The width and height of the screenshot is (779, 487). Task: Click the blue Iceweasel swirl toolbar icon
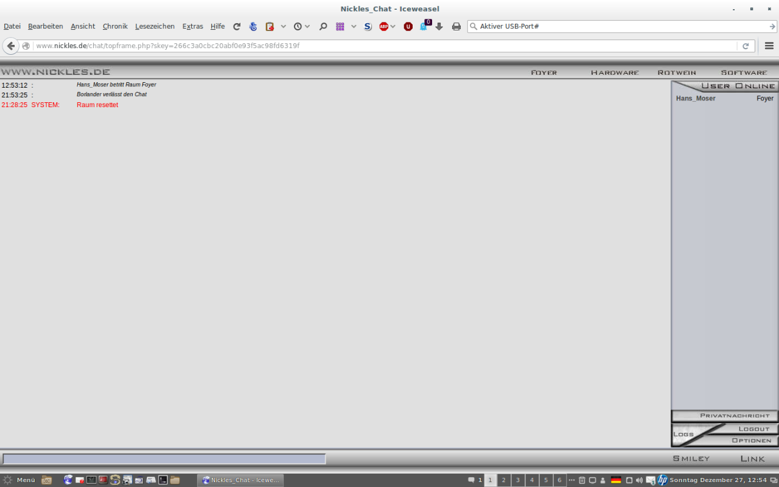coord(253,26)
